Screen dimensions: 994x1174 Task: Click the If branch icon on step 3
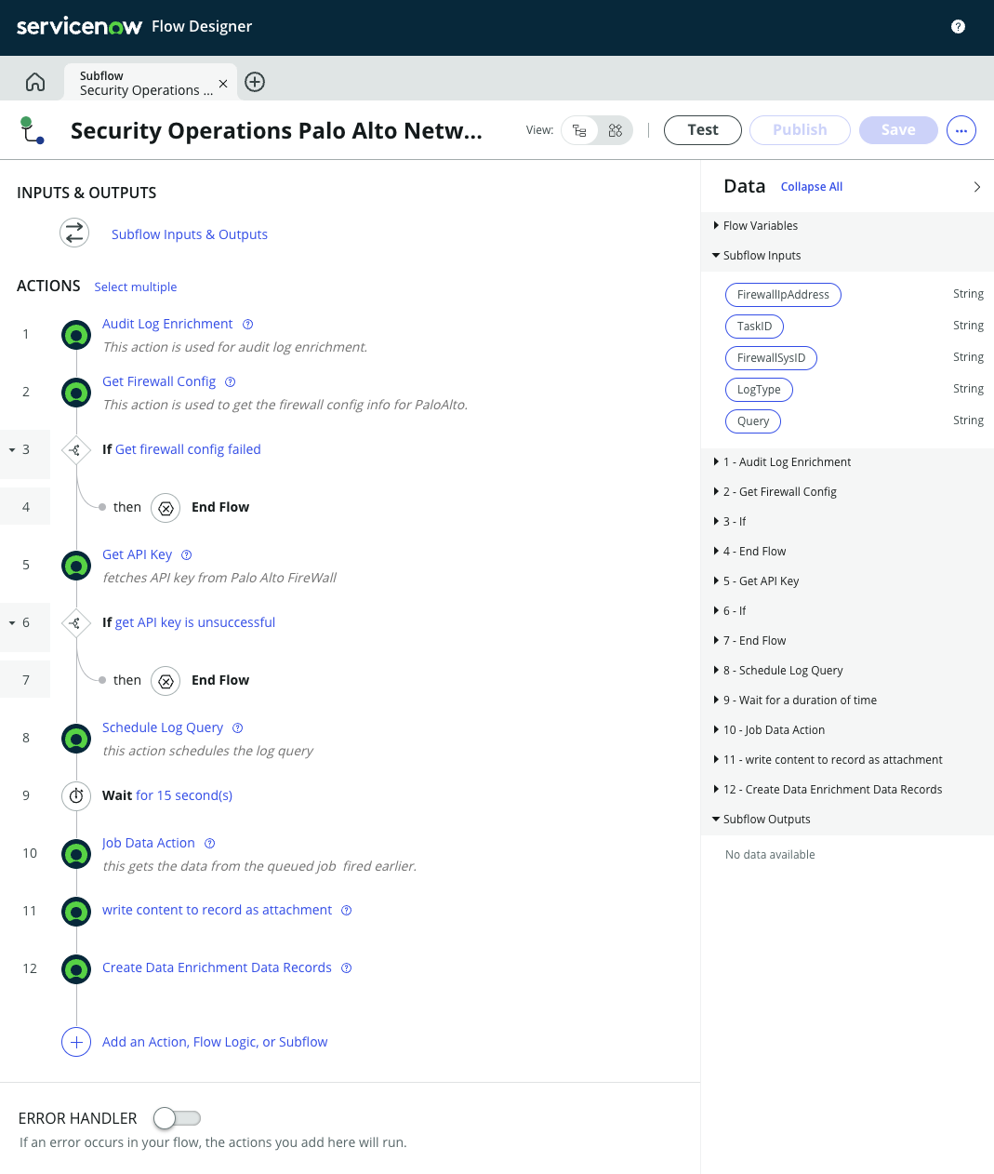(x=75, y=450)
